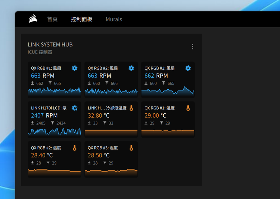Click thermometer icon on 冷卻液溫度 card
The width and height of the screenshot is (280, 199).
(x=131, y=108)
